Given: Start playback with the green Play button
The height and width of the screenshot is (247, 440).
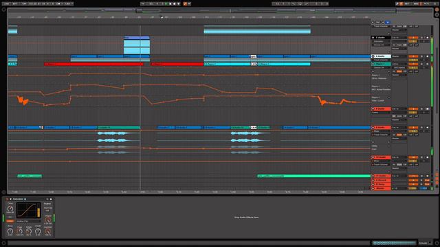Looking at the screenshot, I should [166, 3].
